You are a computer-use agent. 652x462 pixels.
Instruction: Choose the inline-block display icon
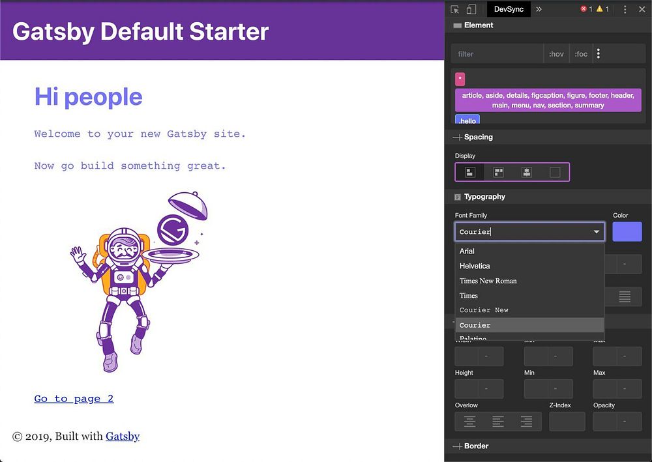498,172
